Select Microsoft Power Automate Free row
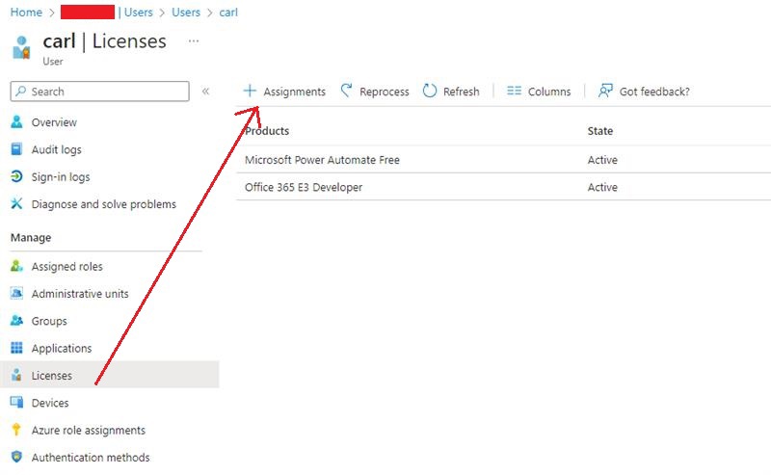The height and width of the screenshot is (475, 771). pos(503,160)
